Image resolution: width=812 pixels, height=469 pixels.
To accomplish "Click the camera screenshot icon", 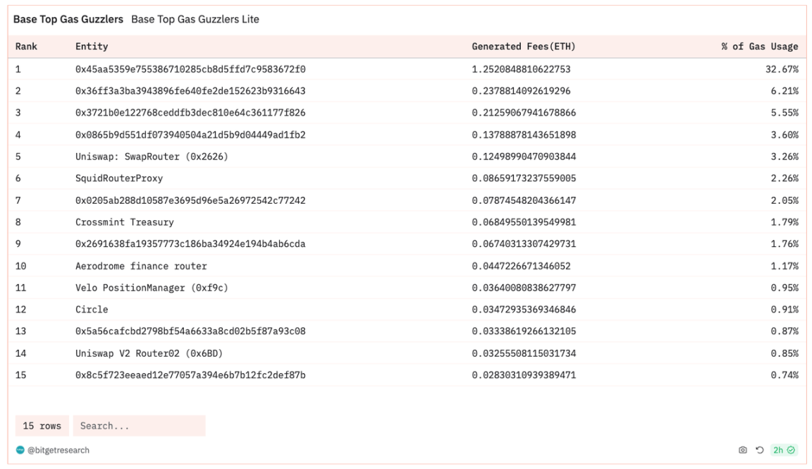I will (742, 450).
